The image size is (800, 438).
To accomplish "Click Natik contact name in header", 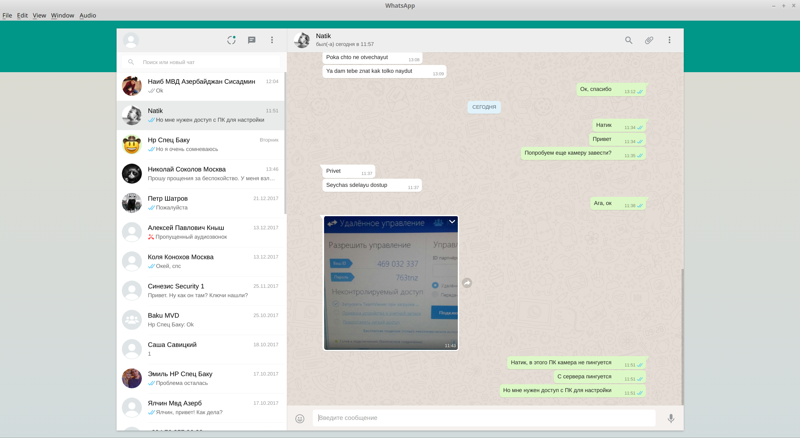I will [x=323, y=36].
